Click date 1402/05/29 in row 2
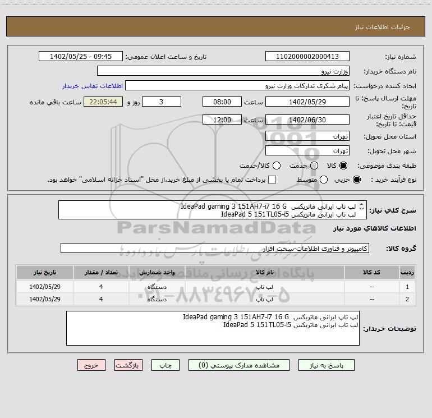Image resolution: width=432 pixels, height=418 pixels. 45,299
